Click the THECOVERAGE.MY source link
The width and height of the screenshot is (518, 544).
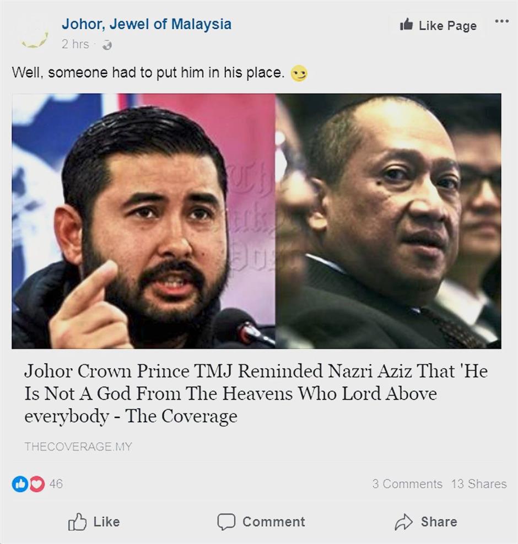(78, 446)
